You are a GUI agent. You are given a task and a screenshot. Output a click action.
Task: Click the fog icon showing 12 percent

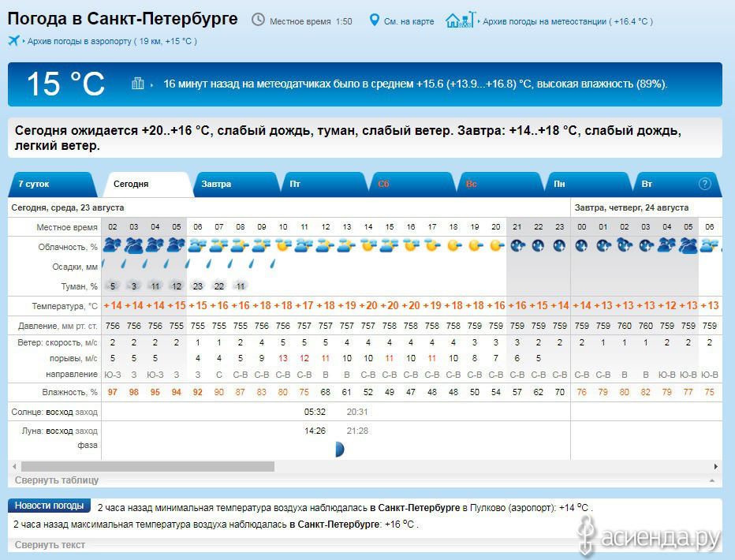click(x=176, y=286)
